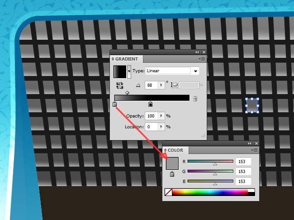Image resolution: width=294 pixels, height=220 pixels.
Task: Click the gradient fill preview thumbnail
Action: coord(120,72)
